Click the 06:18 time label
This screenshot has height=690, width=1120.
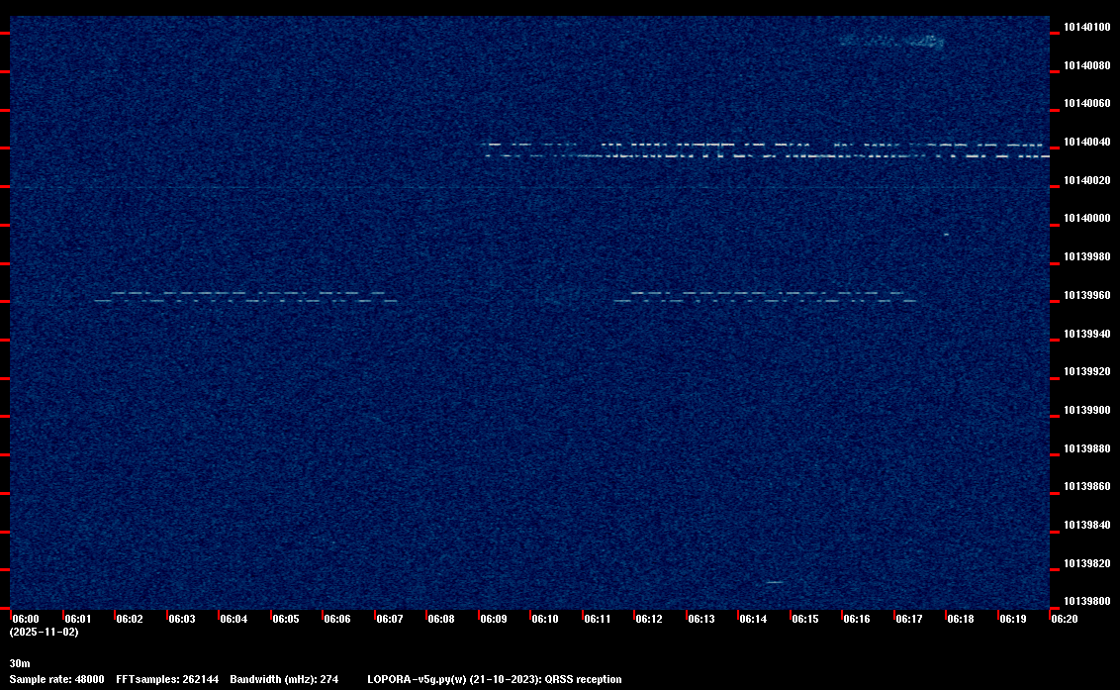click(960, 619)
